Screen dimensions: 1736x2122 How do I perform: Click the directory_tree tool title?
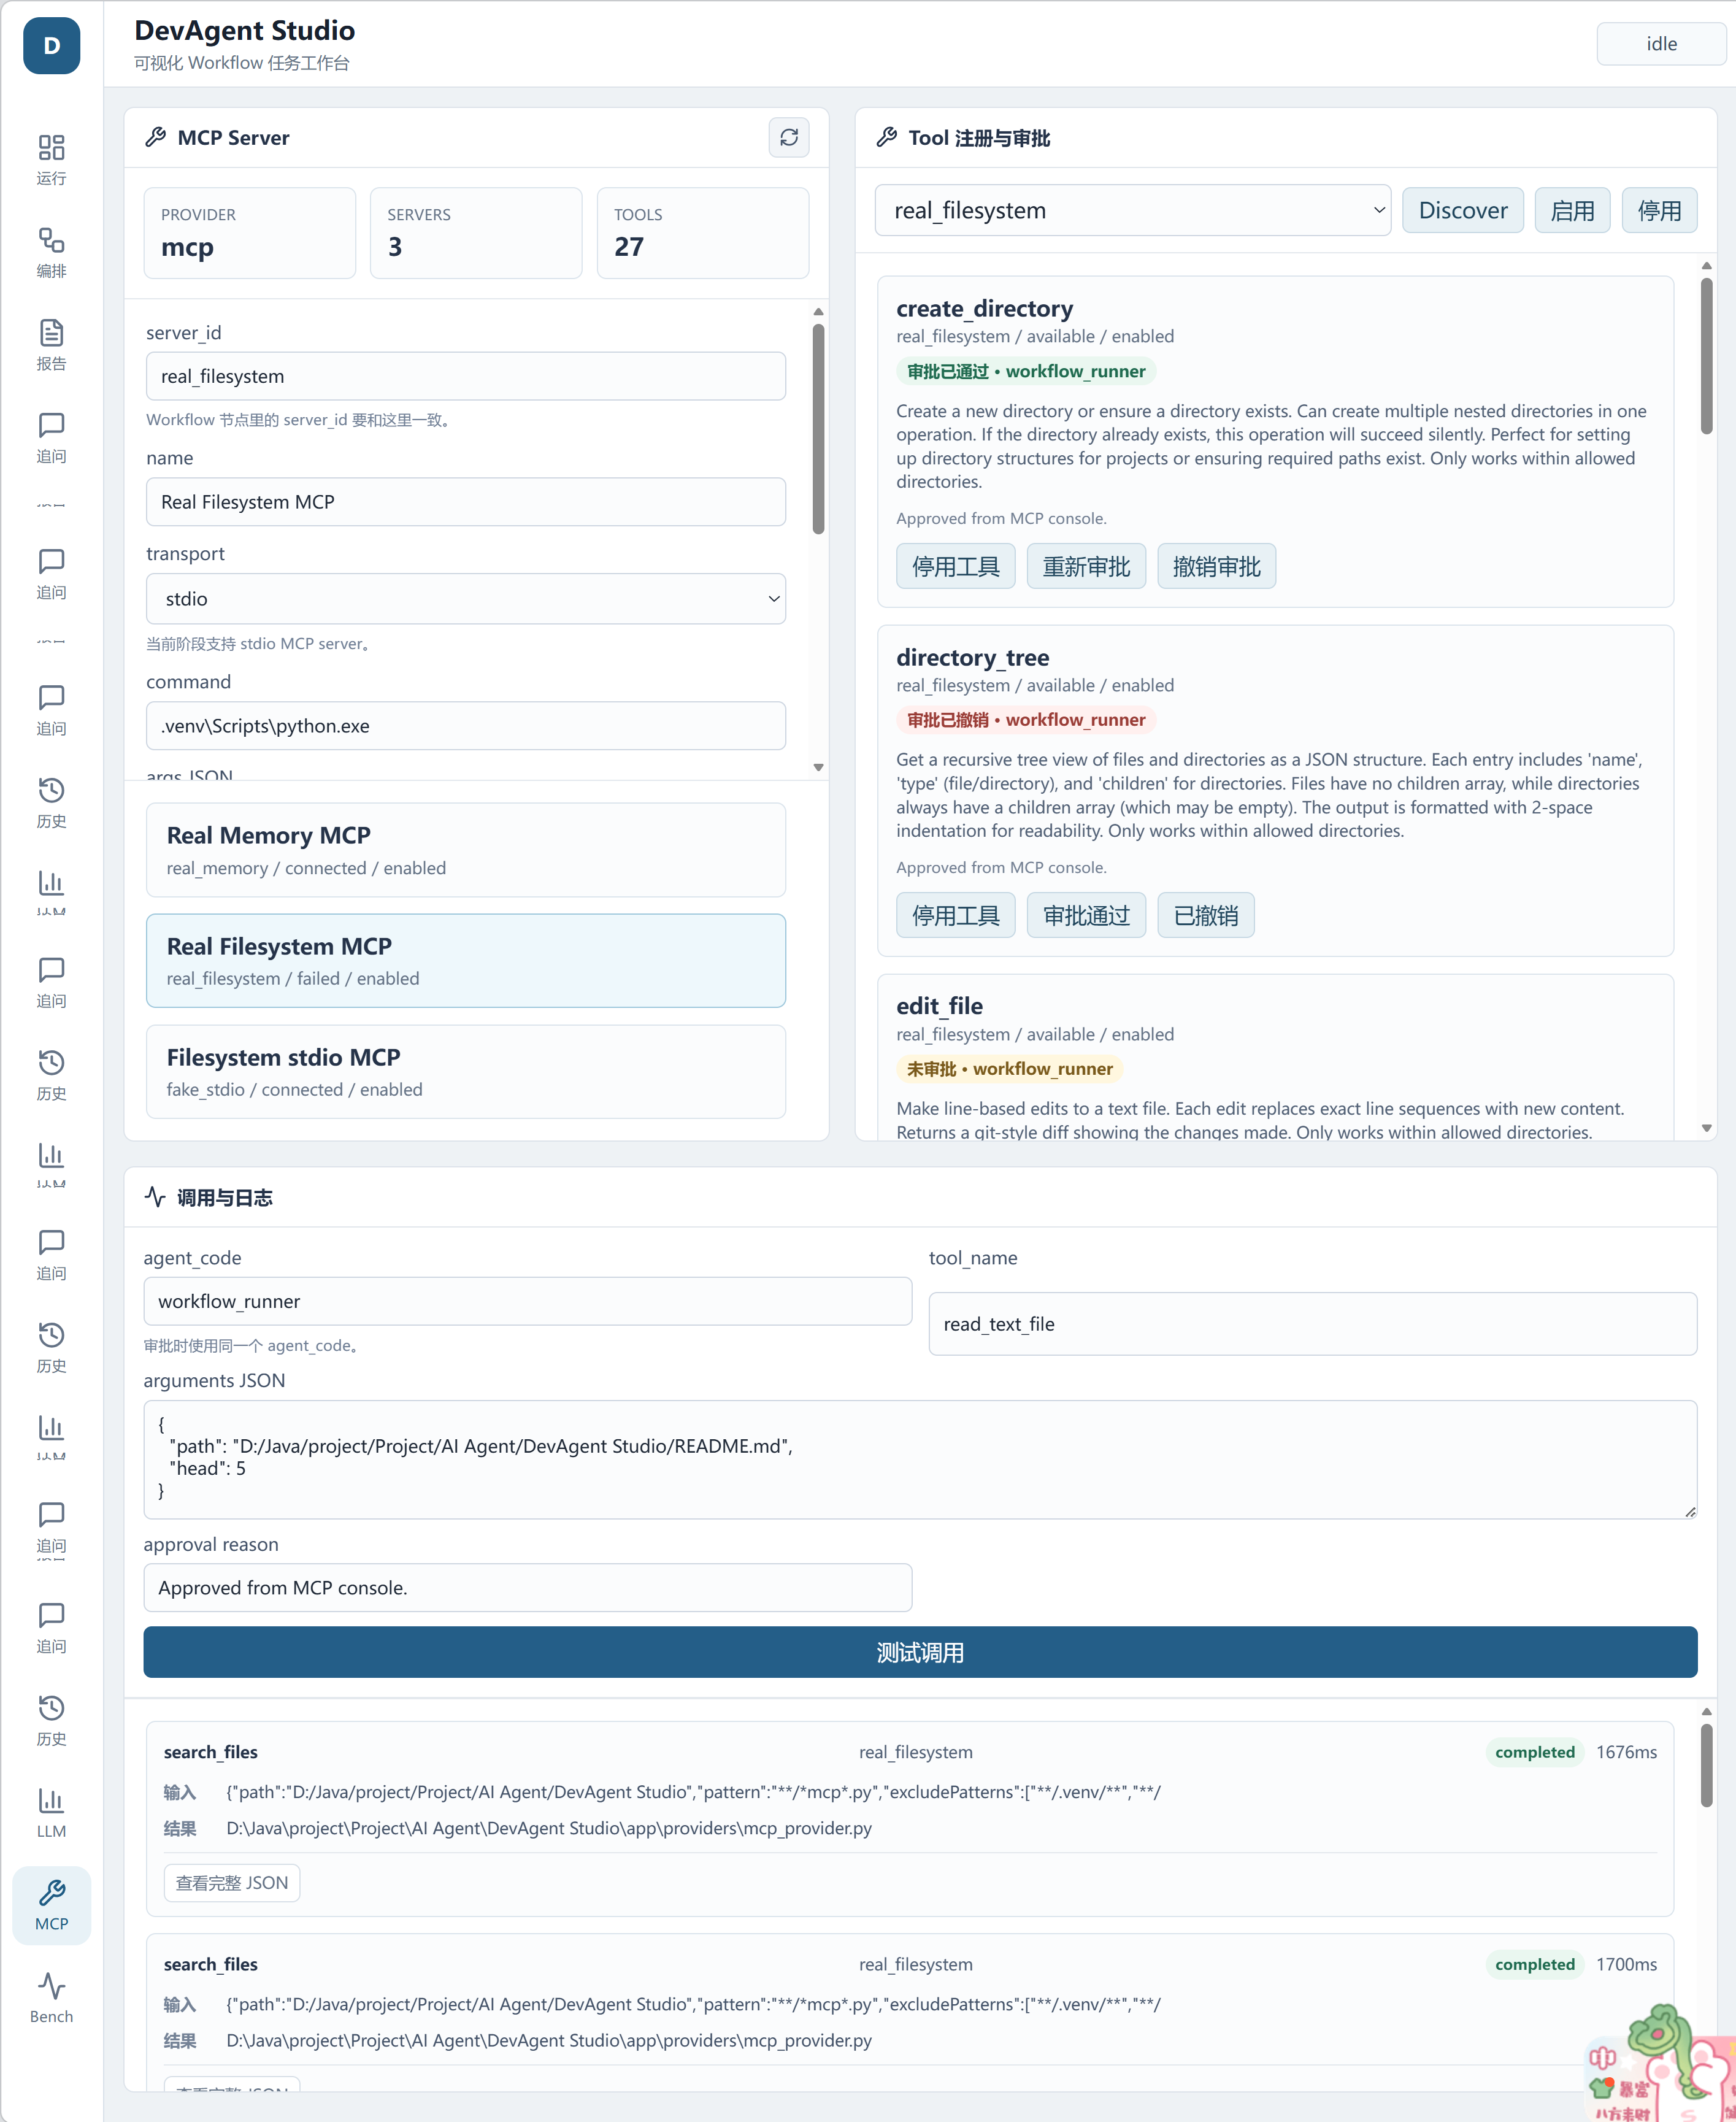tap(972, 657)
